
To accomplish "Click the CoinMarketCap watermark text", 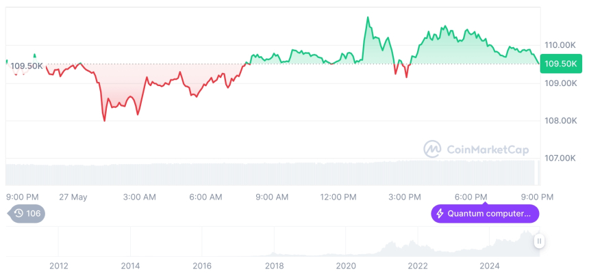I will point(488,149).
